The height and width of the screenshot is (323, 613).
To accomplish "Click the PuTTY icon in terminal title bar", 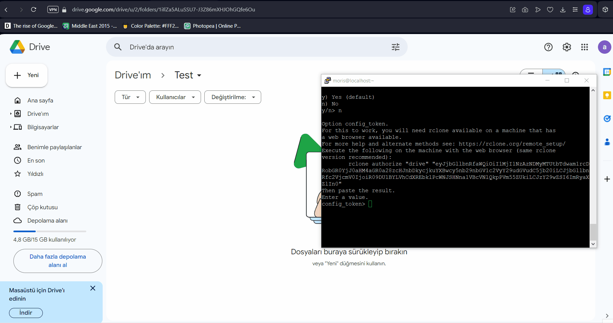I will point(327,80).
